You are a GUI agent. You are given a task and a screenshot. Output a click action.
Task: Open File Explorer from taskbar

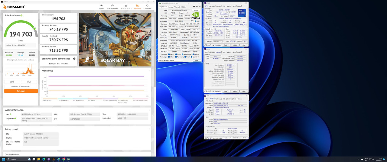point(39,159)
